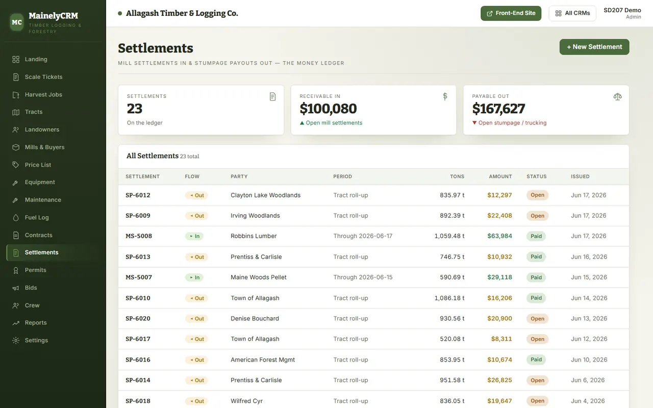The width and height of the screenshot is (653, 408).
Task: Click the Paid status for MS-5008
Action: 536,236
